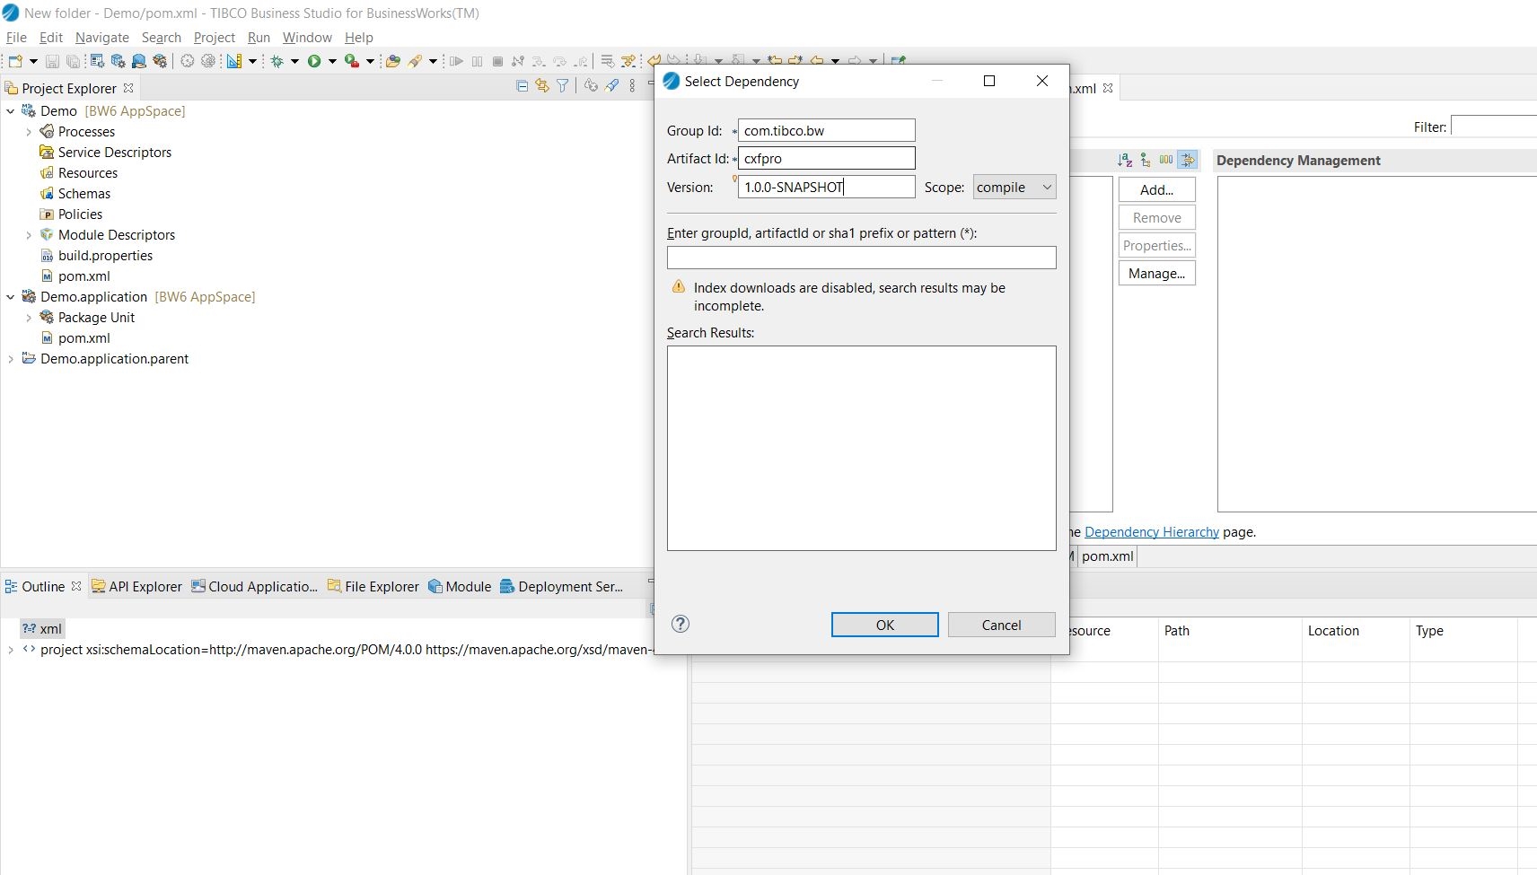Expand the Demo.application.parent project node
The image size is (1537, 875).
coord(11,359)
